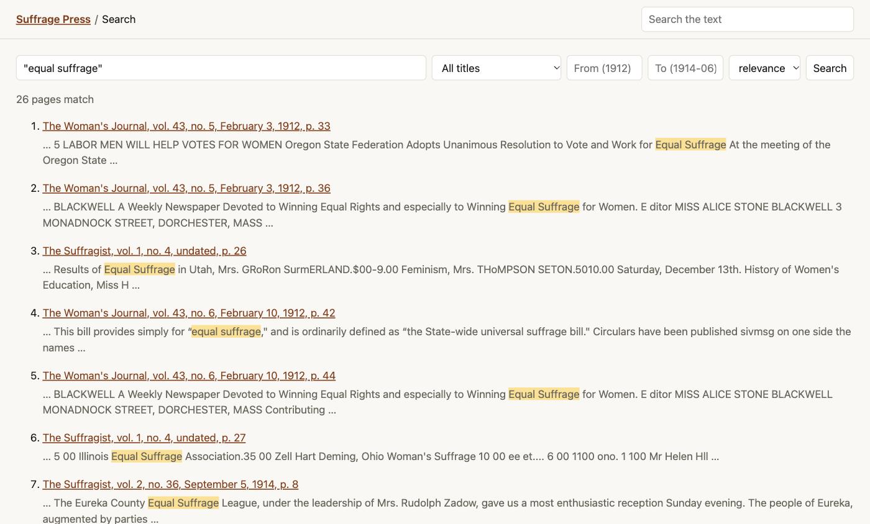The image size is (870, 524).
Task: Click the From (1912) date field
Action: point(604,68)
